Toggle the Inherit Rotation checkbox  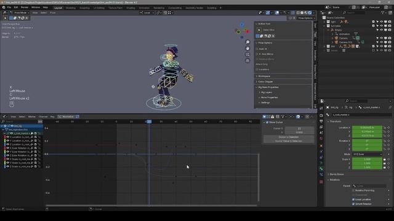click(353, 204)
